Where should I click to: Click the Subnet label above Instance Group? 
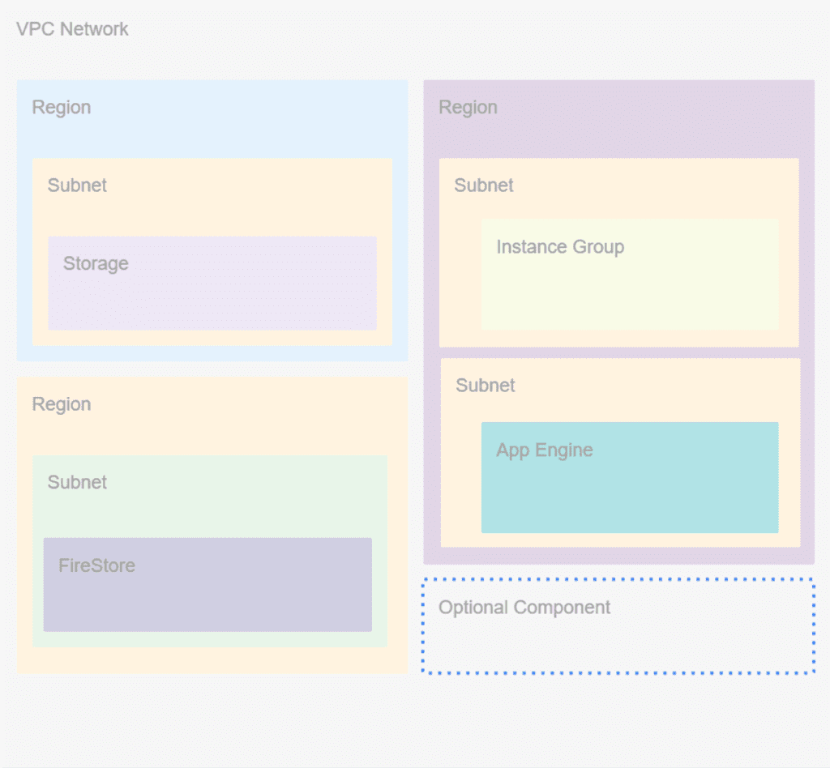pos(484,186)
